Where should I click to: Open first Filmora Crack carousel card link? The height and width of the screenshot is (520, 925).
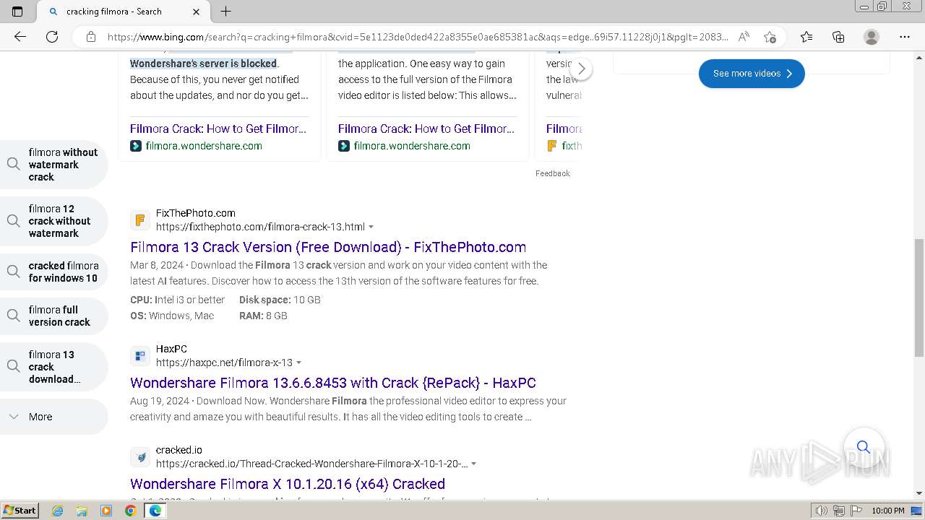218,129
